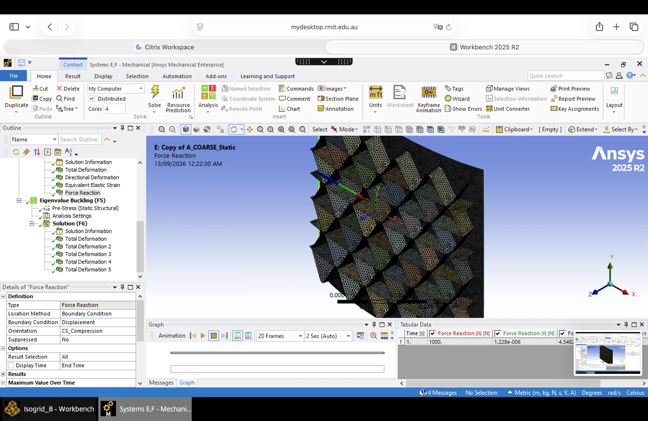The width and height of the screenshot is (648, 421).
Task: Insert an Annotation
Action: (336, 109)
